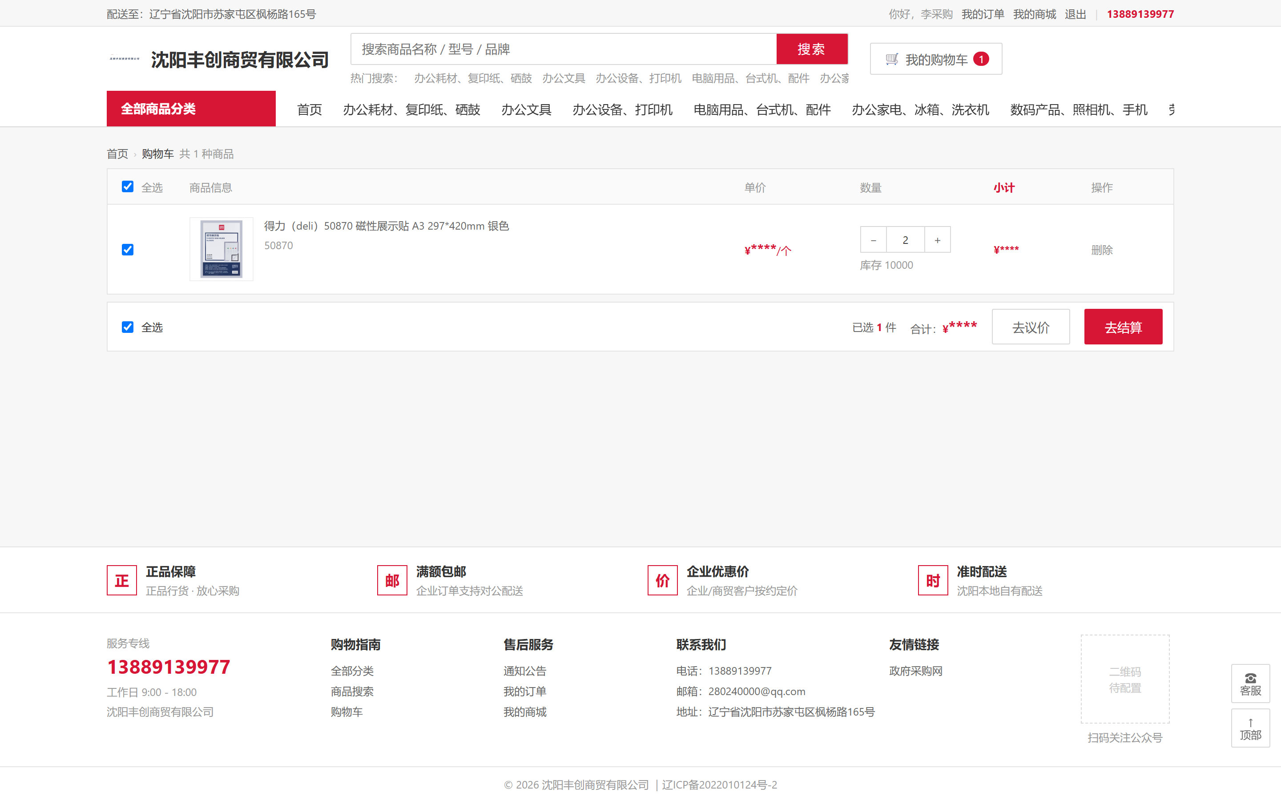Uncheck the 得力 50870 item checkbox

pyautogui.click(x=128, y=250)
